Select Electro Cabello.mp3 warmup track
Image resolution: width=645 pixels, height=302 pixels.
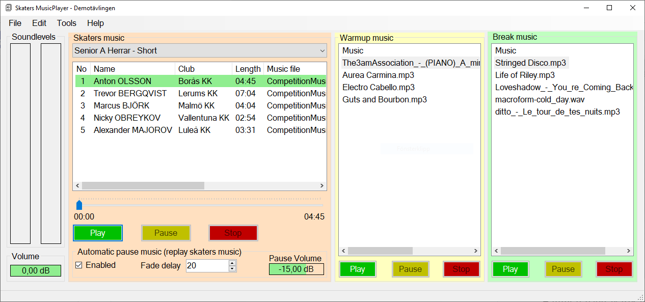(379, 87)
